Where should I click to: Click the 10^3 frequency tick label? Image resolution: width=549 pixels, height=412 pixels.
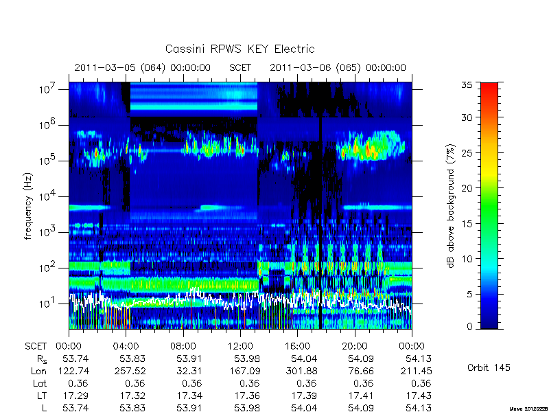point(48,232)
